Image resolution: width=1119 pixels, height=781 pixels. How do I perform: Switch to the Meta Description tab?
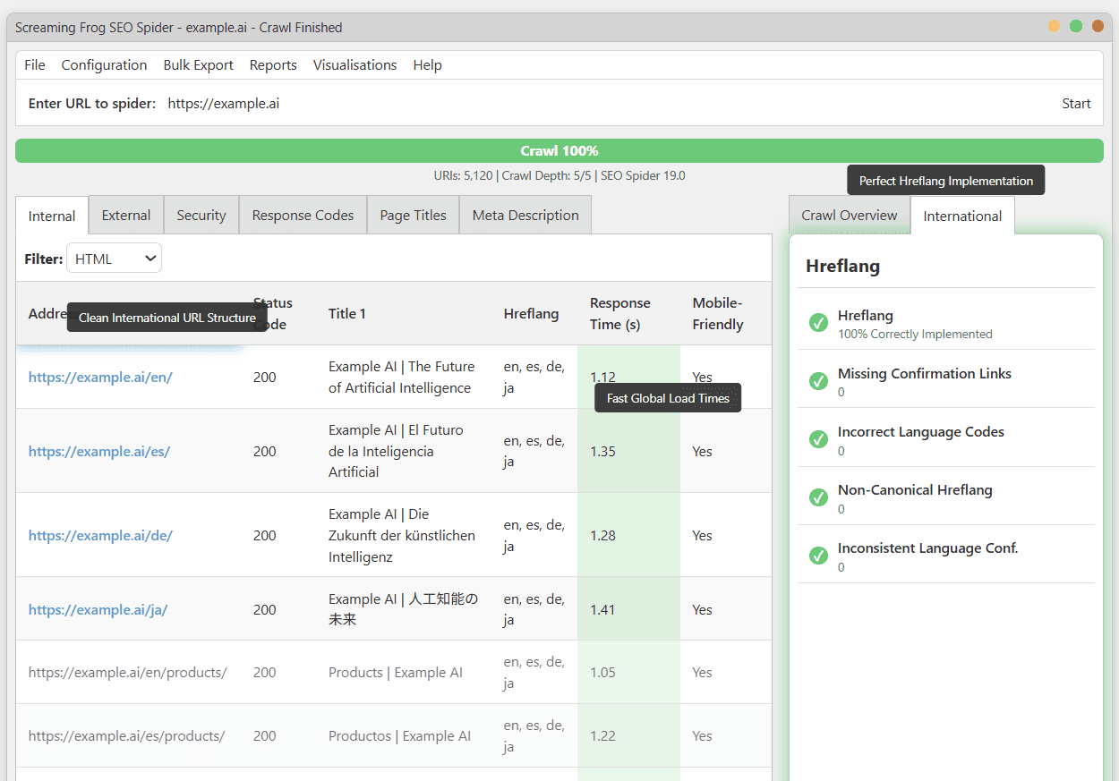tap(525, 216)
